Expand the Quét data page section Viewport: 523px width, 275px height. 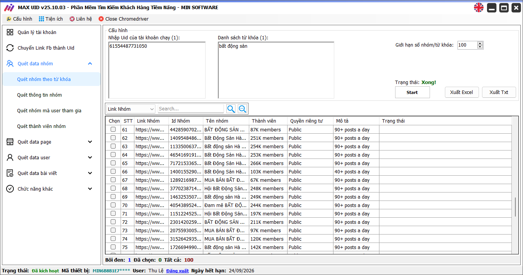(90, 142)
